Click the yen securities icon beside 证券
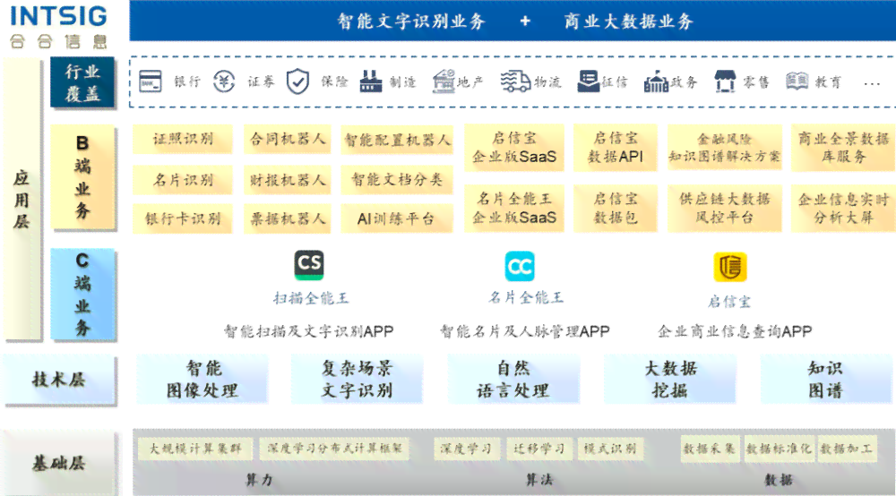This screenshot has width=896, height=496. 224,81
